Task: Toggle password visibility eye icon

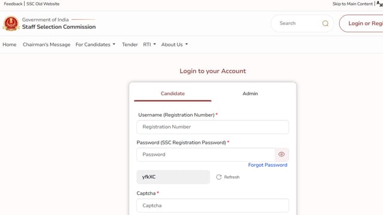Action: [281, 154]
